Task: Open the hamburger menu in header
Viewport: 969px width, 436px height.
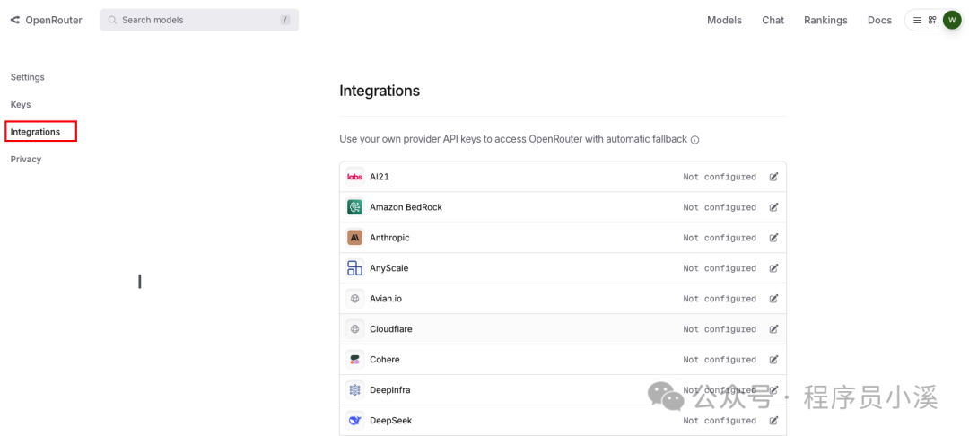Action: (917, 20)
